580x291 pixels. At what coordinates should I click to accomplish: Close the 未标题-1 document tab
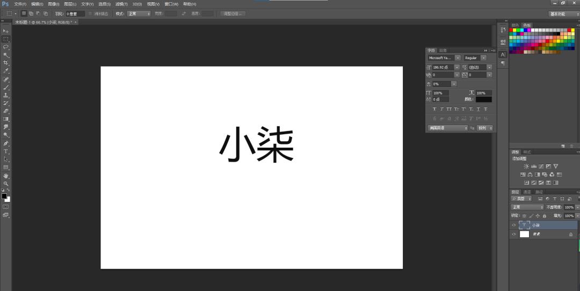[x=76, y=22]
